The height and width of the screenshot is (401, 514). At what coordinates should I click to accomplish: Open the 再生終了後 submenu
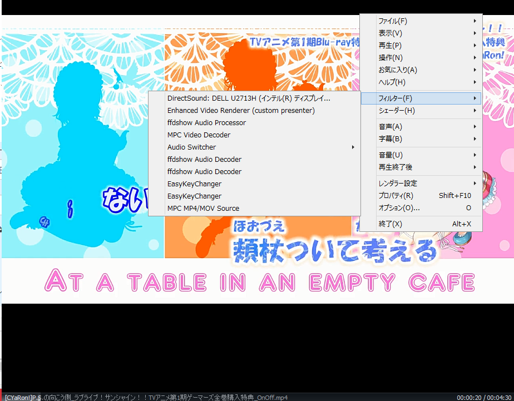point(421,167)
